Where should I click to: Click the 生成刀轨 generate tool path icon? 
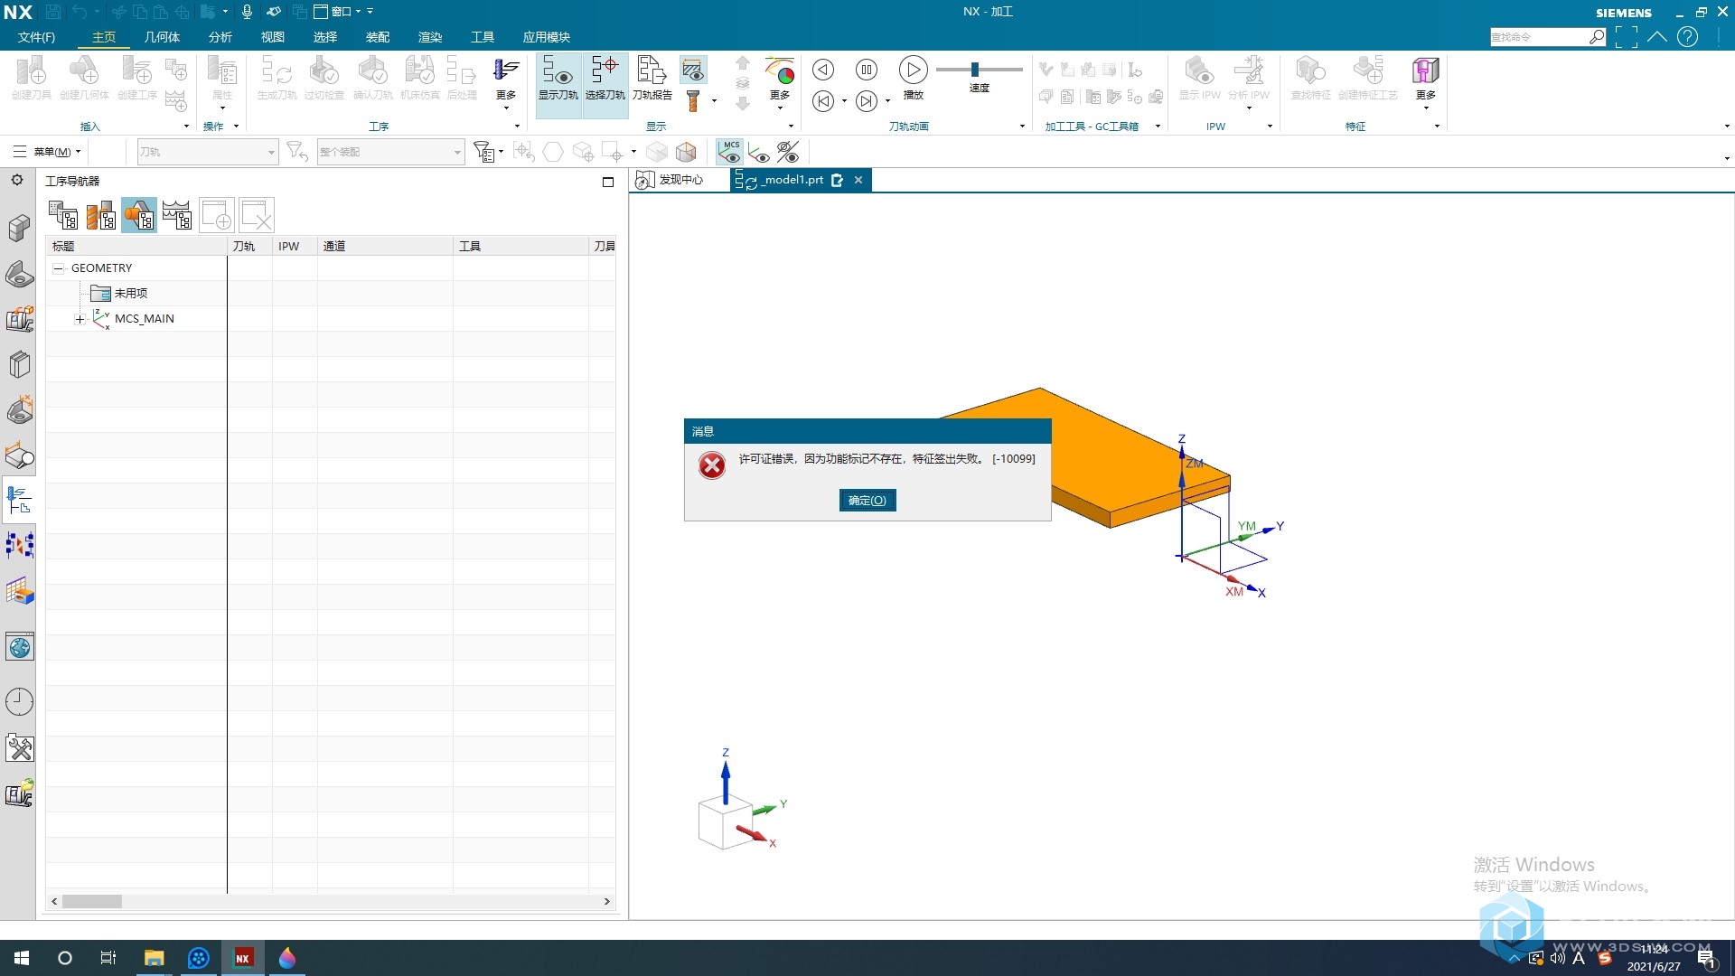tap(277, 78)
